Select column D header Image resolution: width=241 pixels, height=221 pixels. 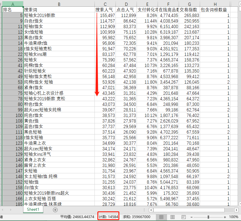(126, 4)
